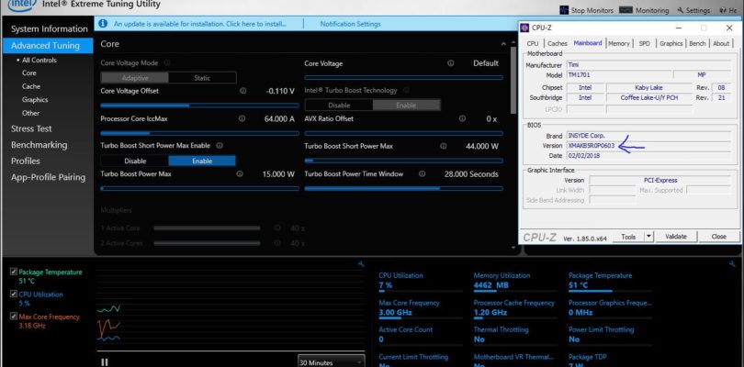Click the Tools button in CPU-Z
744x367 pixels.
pos(628,236)
